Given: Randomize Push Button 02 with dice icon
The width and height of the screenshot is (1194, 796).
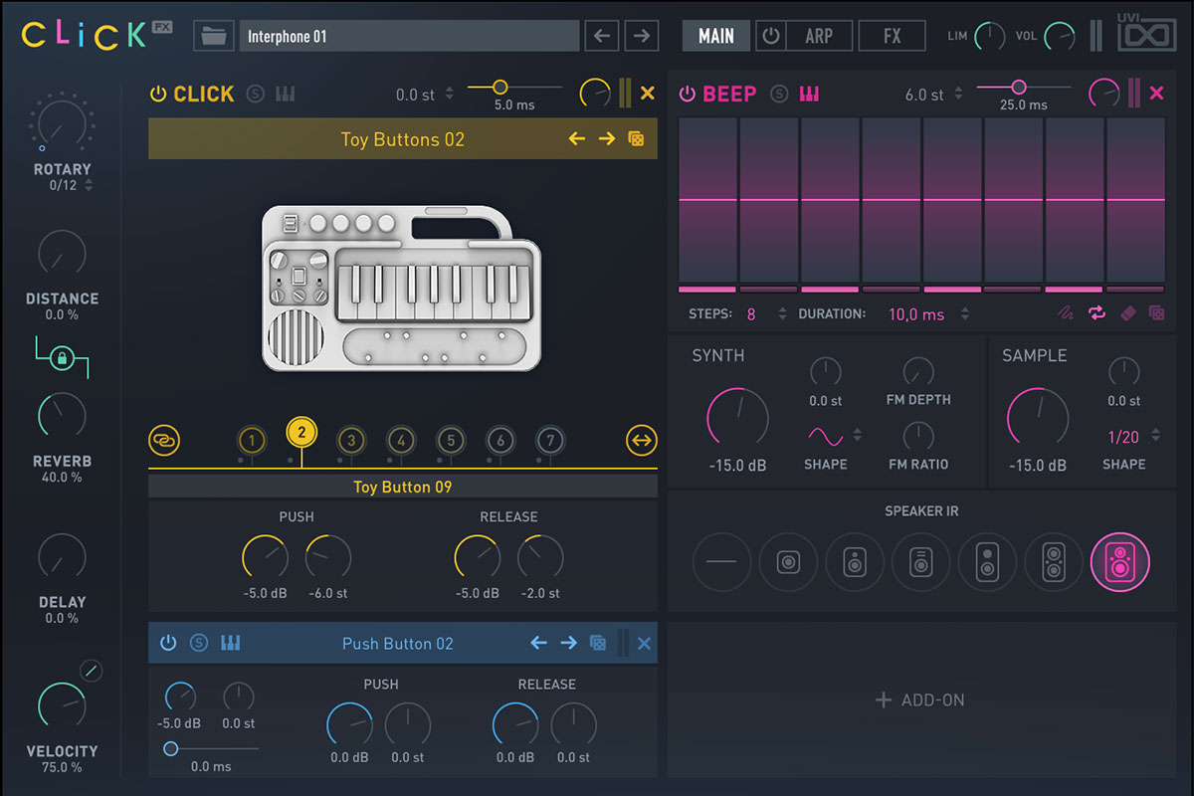Looking at the screenshot, I should tap(598, 643).
